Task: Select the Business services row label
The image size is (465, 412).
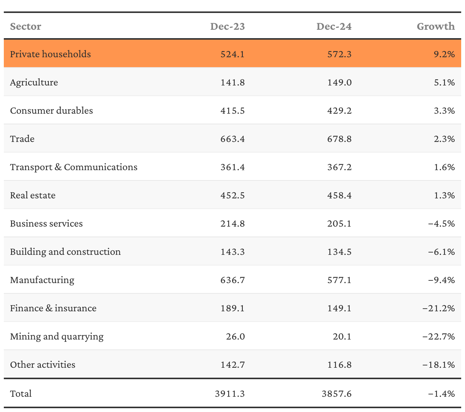Action: click(x=46, y=224)
